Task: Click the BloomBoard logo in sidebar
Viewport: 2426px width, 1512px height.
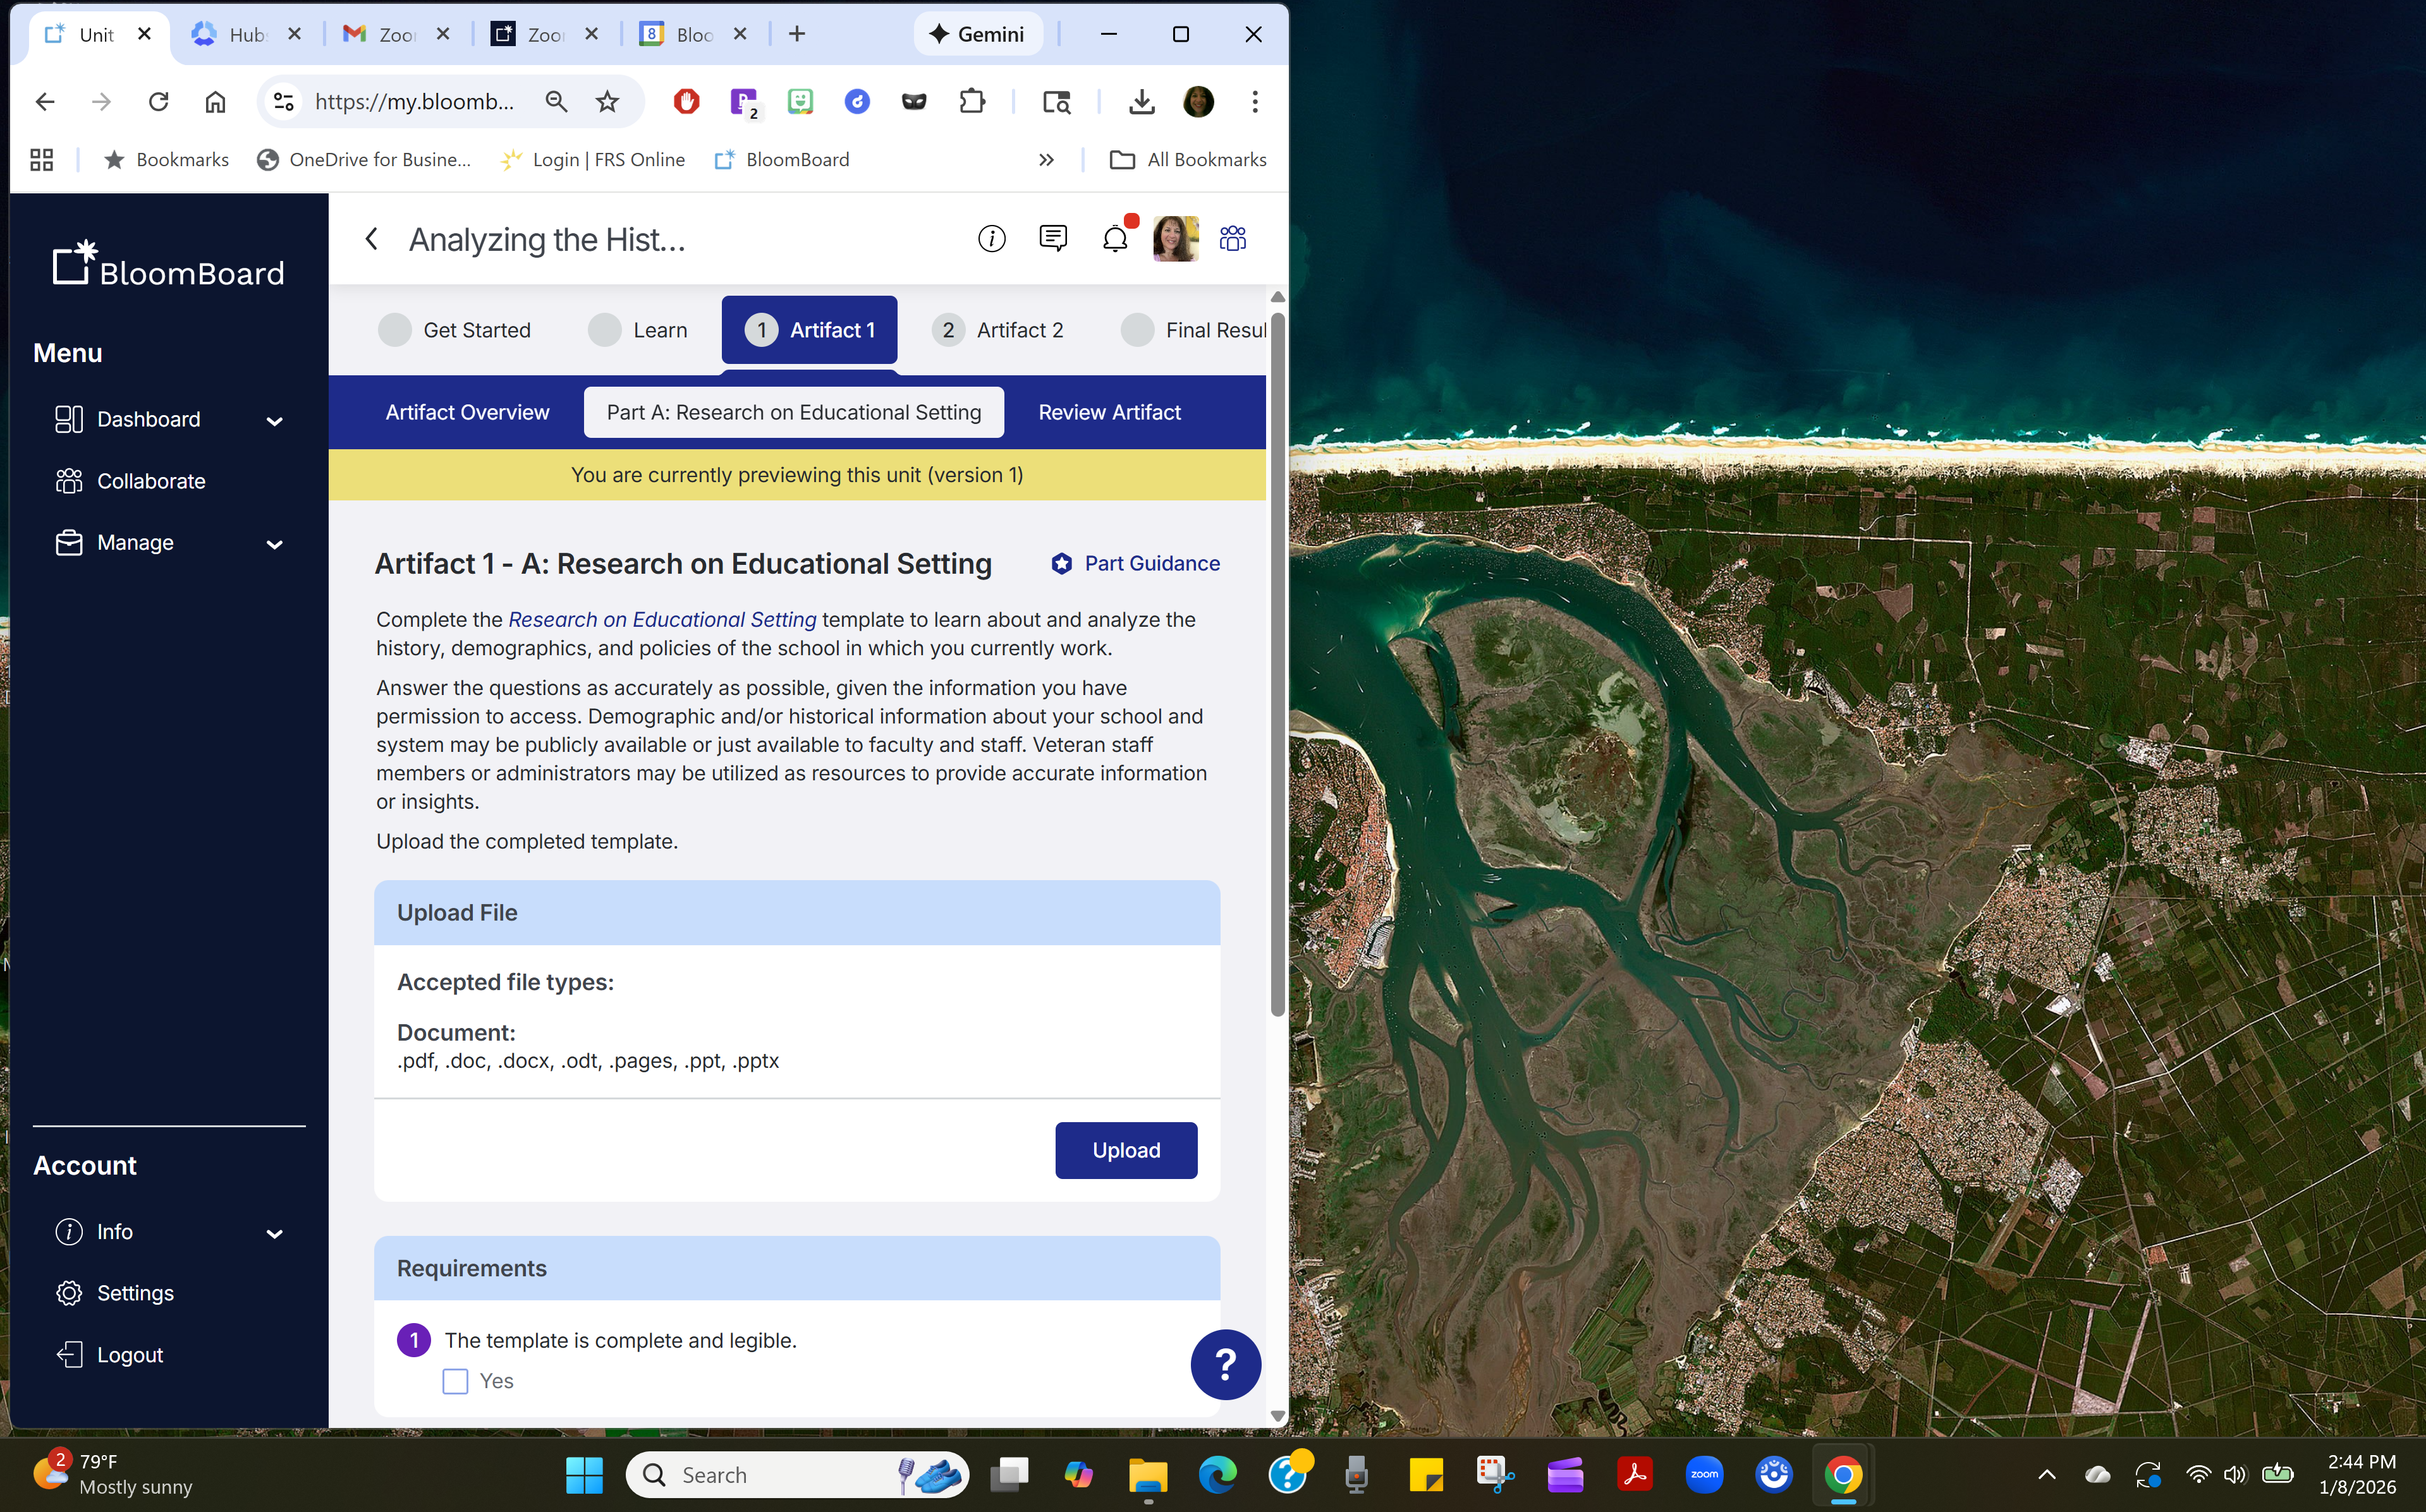Action: point(168,264)
